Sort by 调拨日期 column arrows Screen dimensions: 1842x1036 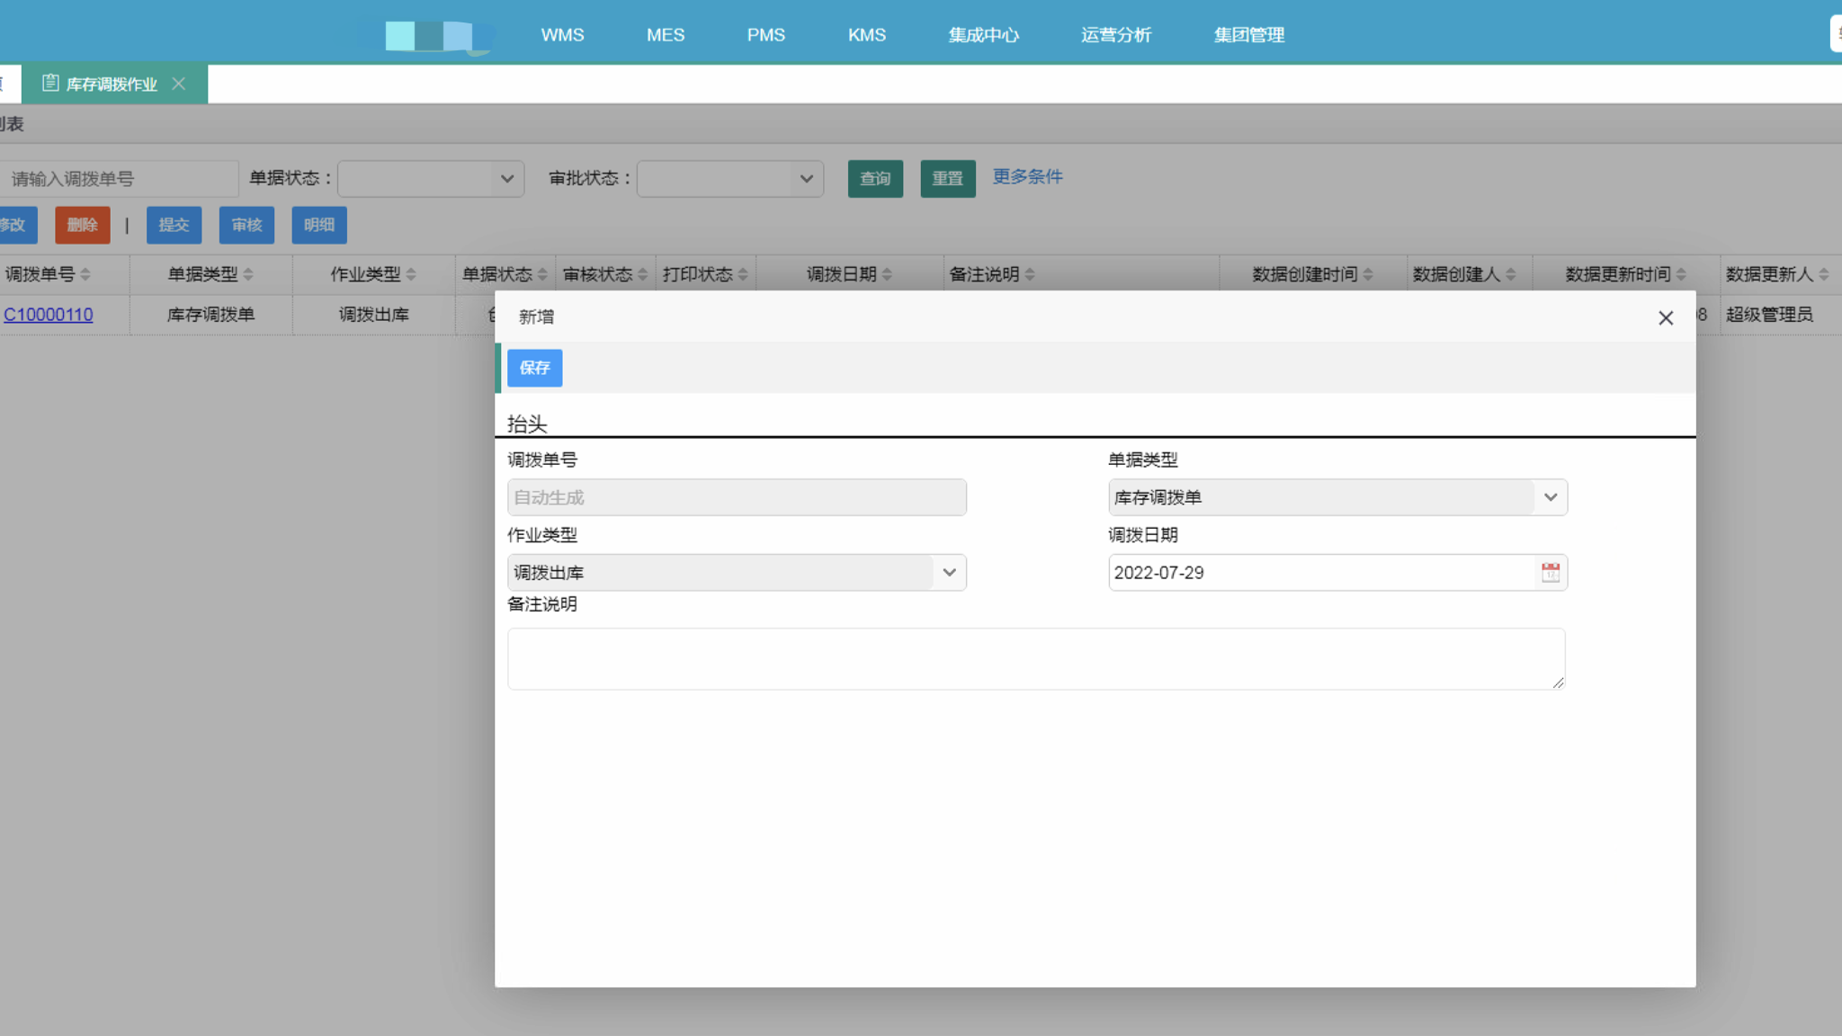click(x=887, y=274)
